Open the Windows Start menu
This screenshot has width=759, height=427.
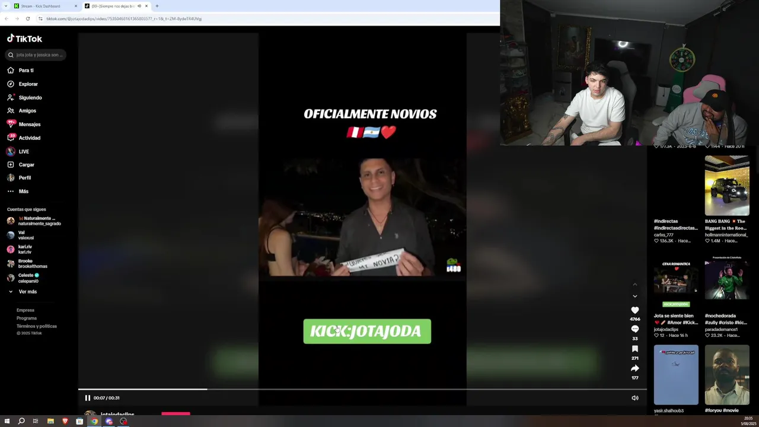(x=7, y=421)
